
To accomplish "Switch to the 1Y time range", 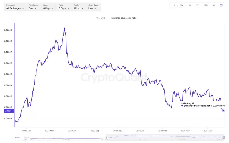I will pyautogui.click(x=197, y=5).
